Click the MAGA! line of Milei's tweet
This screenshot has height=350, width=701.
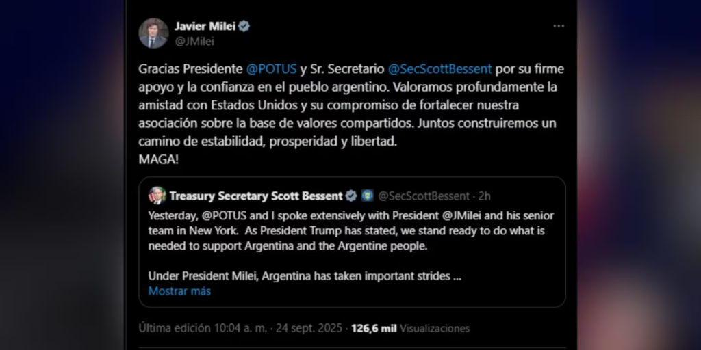(157, 158)
